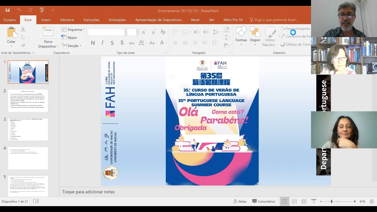Switch to reading view icon
Screen dimensions: 377x212
(x=304, y=201)
